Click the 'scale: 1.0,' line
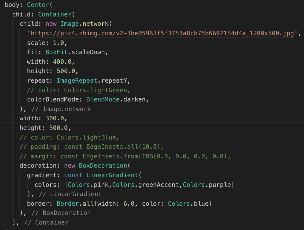Viewport: 304px width, 230px height. point(47,43)
